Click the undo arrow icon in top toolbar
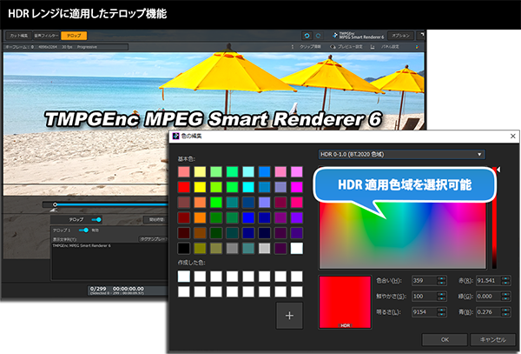This screenshot has width=521, height=354. pyautogui.click(x=307, y=36)
